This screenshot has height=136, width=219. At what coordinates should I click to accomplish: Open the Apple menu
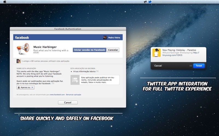(5, 2)
